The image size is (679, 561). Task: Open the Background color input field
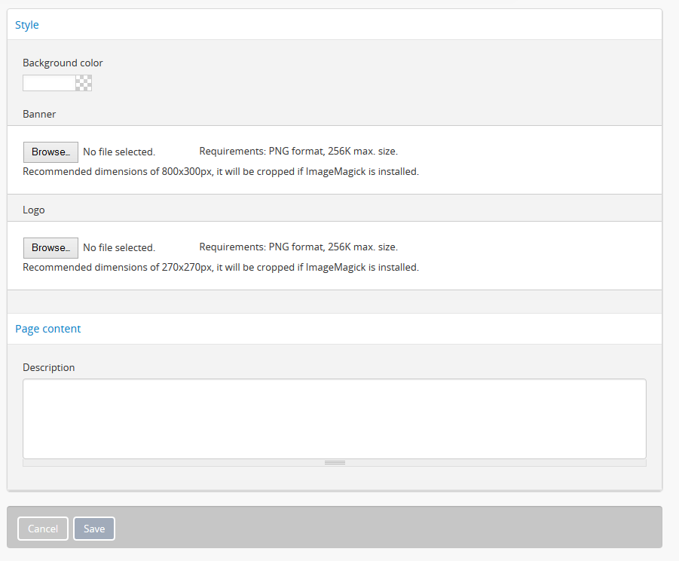pyautogui.click(x=49, y=83)
